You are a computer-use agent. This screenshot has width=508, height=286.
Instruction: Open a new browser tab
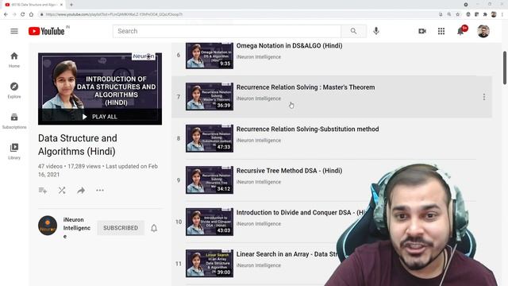[x=71, y=5]
